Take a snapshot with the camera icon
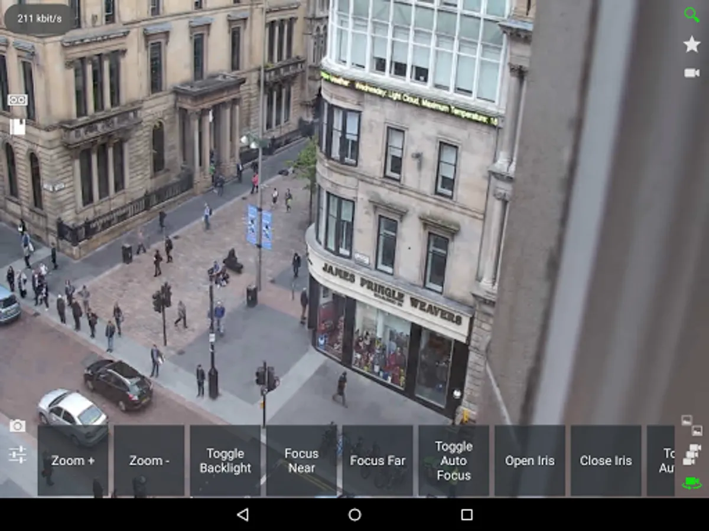Screen dimensions: 709x531 pos(17,425)
